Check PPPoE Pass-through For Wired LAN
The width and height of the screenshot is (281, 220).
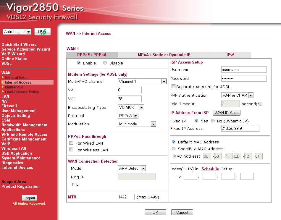click(x=71, y=143)
